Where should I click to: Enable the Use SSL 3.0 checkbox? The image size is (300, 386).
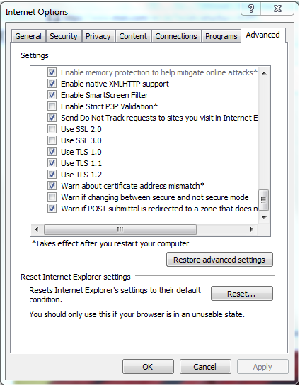click(x=52, y=140)
